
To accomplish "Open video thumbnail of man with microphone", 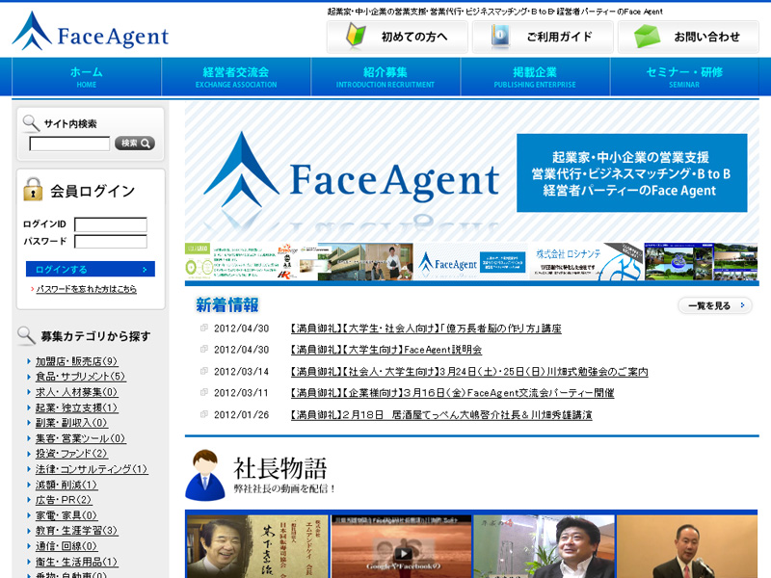I will pos(687,546).
